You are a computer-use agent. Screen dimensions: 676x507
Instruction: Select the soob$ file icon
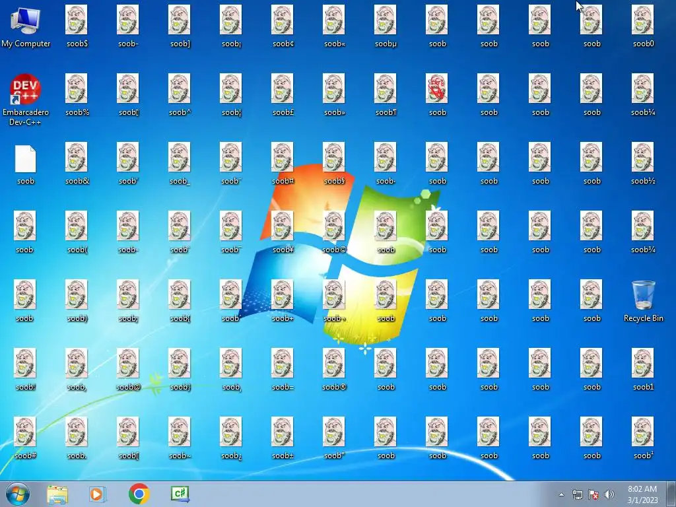click(77, 20)
